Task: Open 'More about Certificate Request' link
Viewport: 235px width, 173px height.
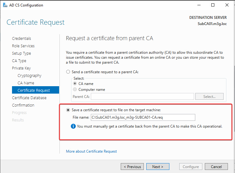Action: (x=91, y=151)
